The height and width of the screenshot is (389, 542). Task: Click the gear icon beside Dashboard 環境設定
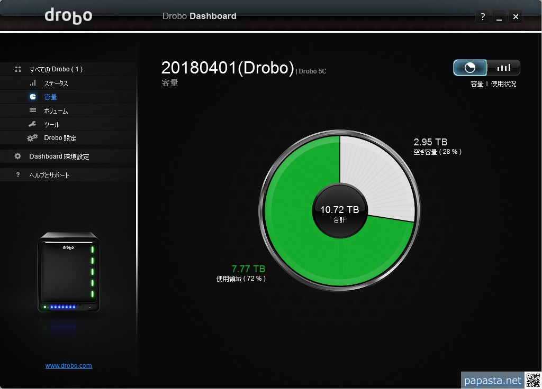(18, 156)
